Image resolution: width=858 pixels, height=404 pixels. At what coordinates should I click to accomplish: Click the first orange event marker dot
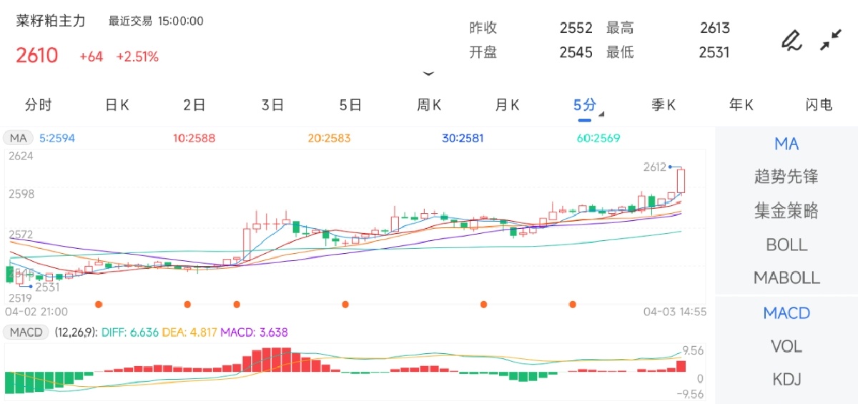click(x=99, y=305)
